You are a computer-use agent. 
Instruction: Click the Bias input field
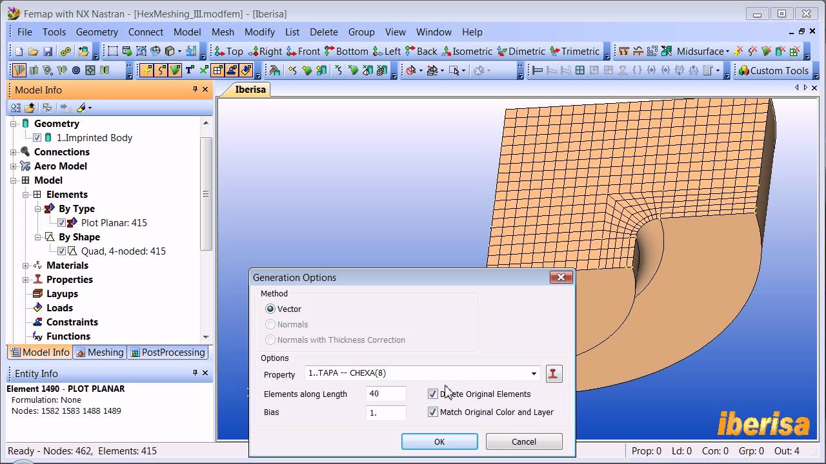click(x=386, y=412)
